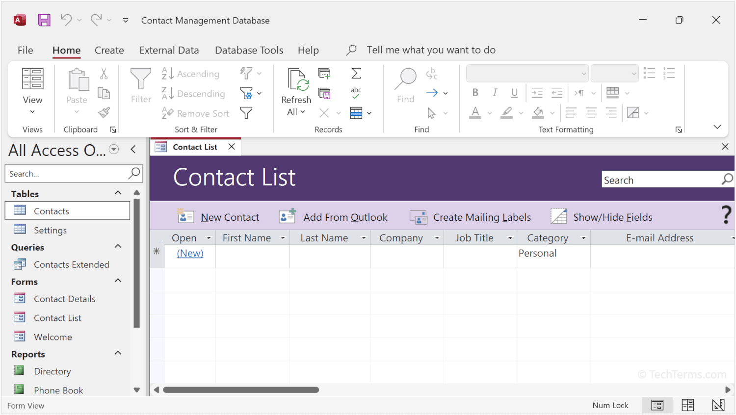736x415 pixels.
Task: Click the text highlight color swatch
Action: tap(507, 113)
